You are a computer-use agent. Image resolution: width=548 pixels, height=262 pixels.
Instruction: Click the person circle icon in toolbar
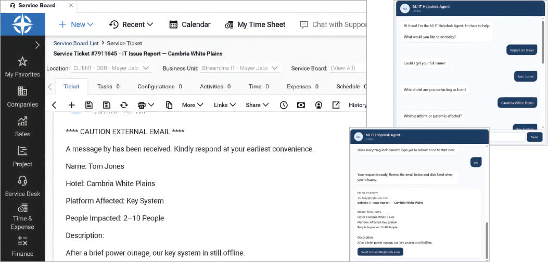[x=318, y=105]
